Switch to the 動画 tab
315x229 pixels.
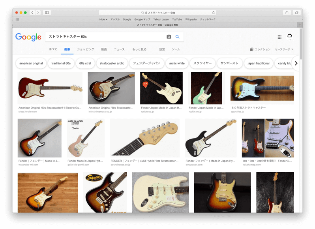click(x=104, y=49)
